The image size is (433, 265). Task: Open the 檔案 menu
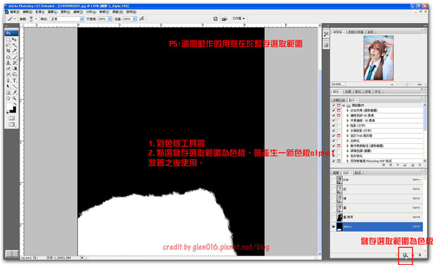tap(14, 12)
